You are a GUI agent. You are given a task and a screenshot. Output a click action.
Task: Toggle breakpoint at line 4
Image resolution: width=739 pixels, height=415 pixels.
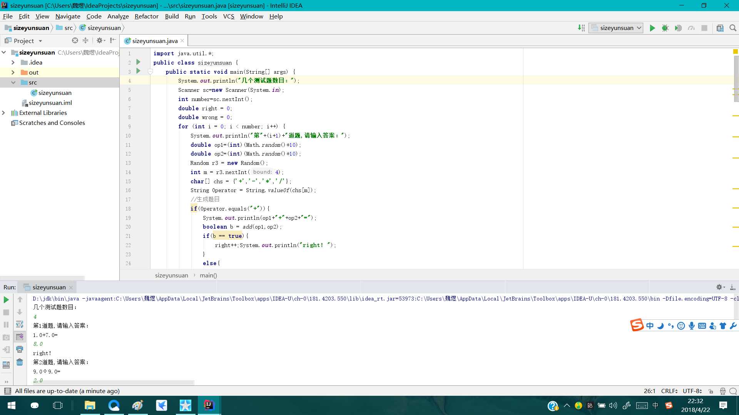pos(129,81)
